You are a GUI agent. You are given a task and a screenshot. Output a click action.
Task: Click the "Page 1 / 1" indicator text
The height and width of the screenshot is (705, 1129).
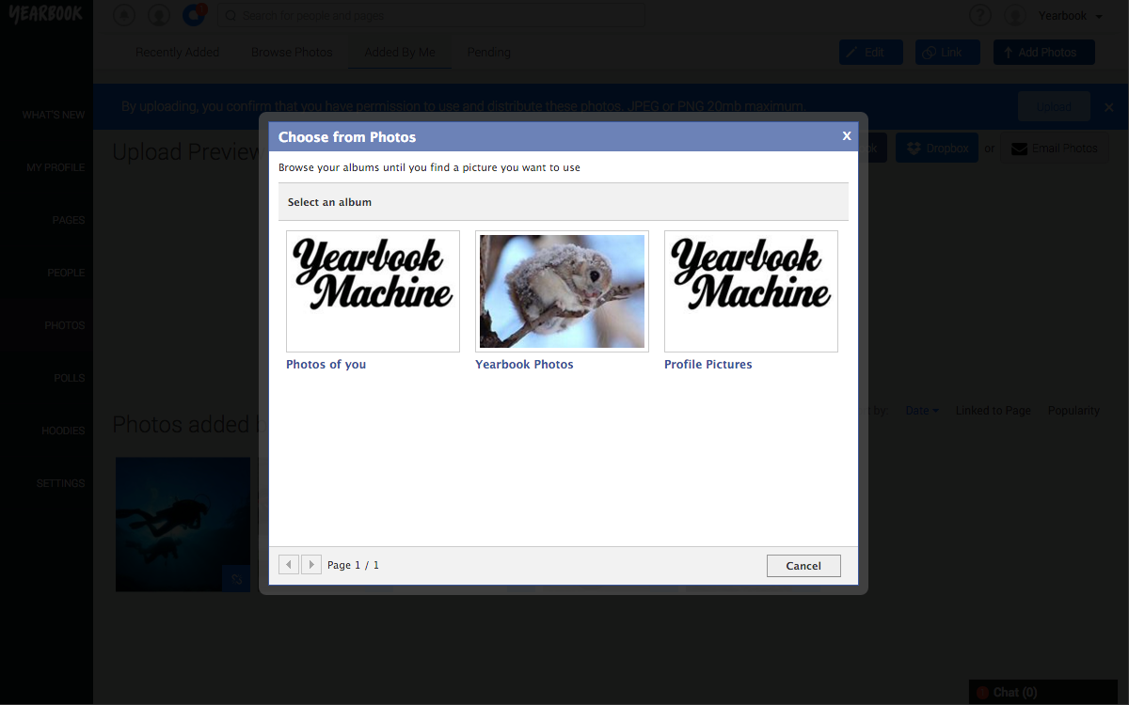(353, 565)
